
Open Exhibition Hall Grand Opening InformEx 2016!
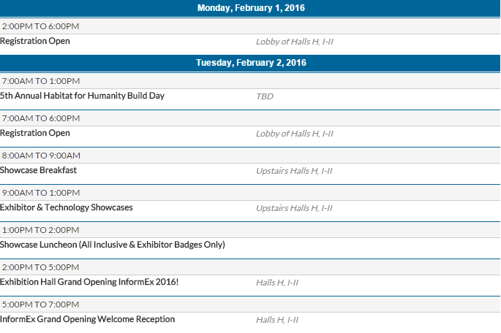tap(89, 282)
